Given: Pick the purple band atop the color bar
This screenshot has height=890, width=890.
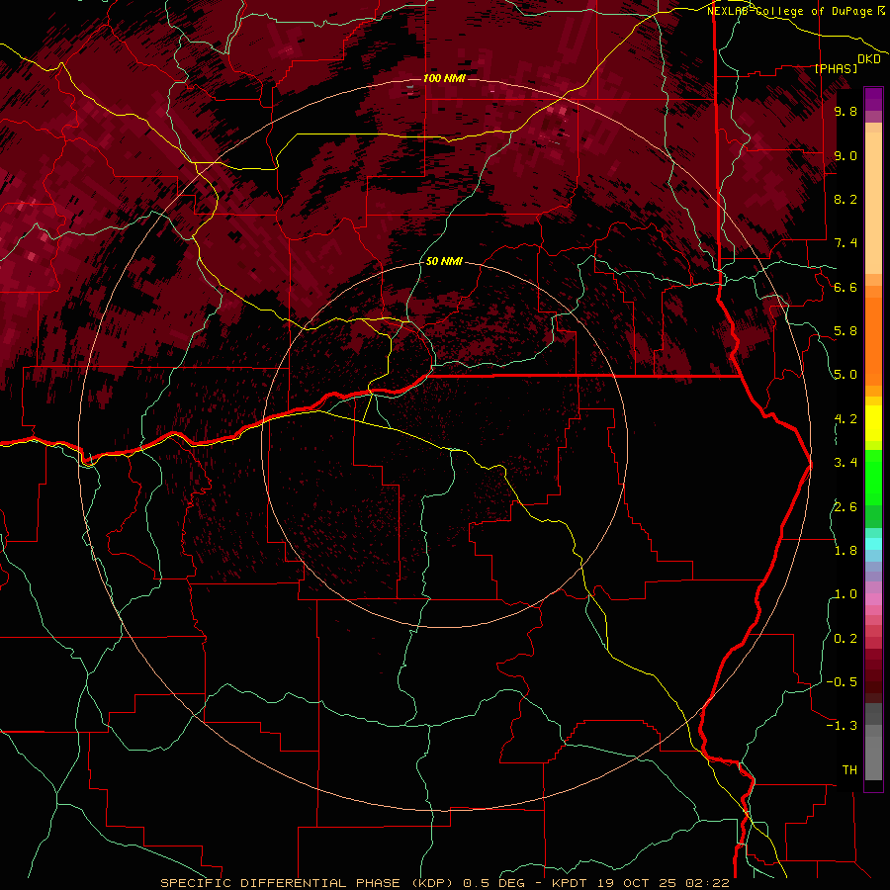Looking at the screenshot, I should (873, 99).
